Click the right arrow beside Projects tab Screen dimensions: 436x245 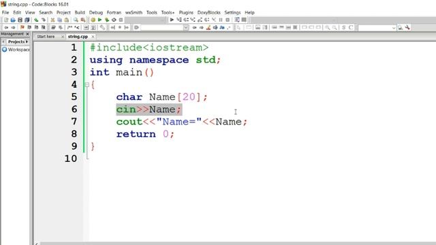[x=27, y=42]
